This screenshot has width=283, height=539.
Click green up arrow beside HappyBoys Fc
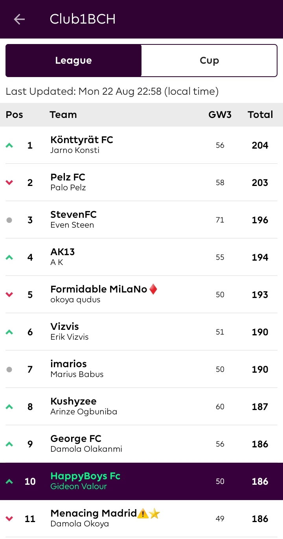point(9,482)
